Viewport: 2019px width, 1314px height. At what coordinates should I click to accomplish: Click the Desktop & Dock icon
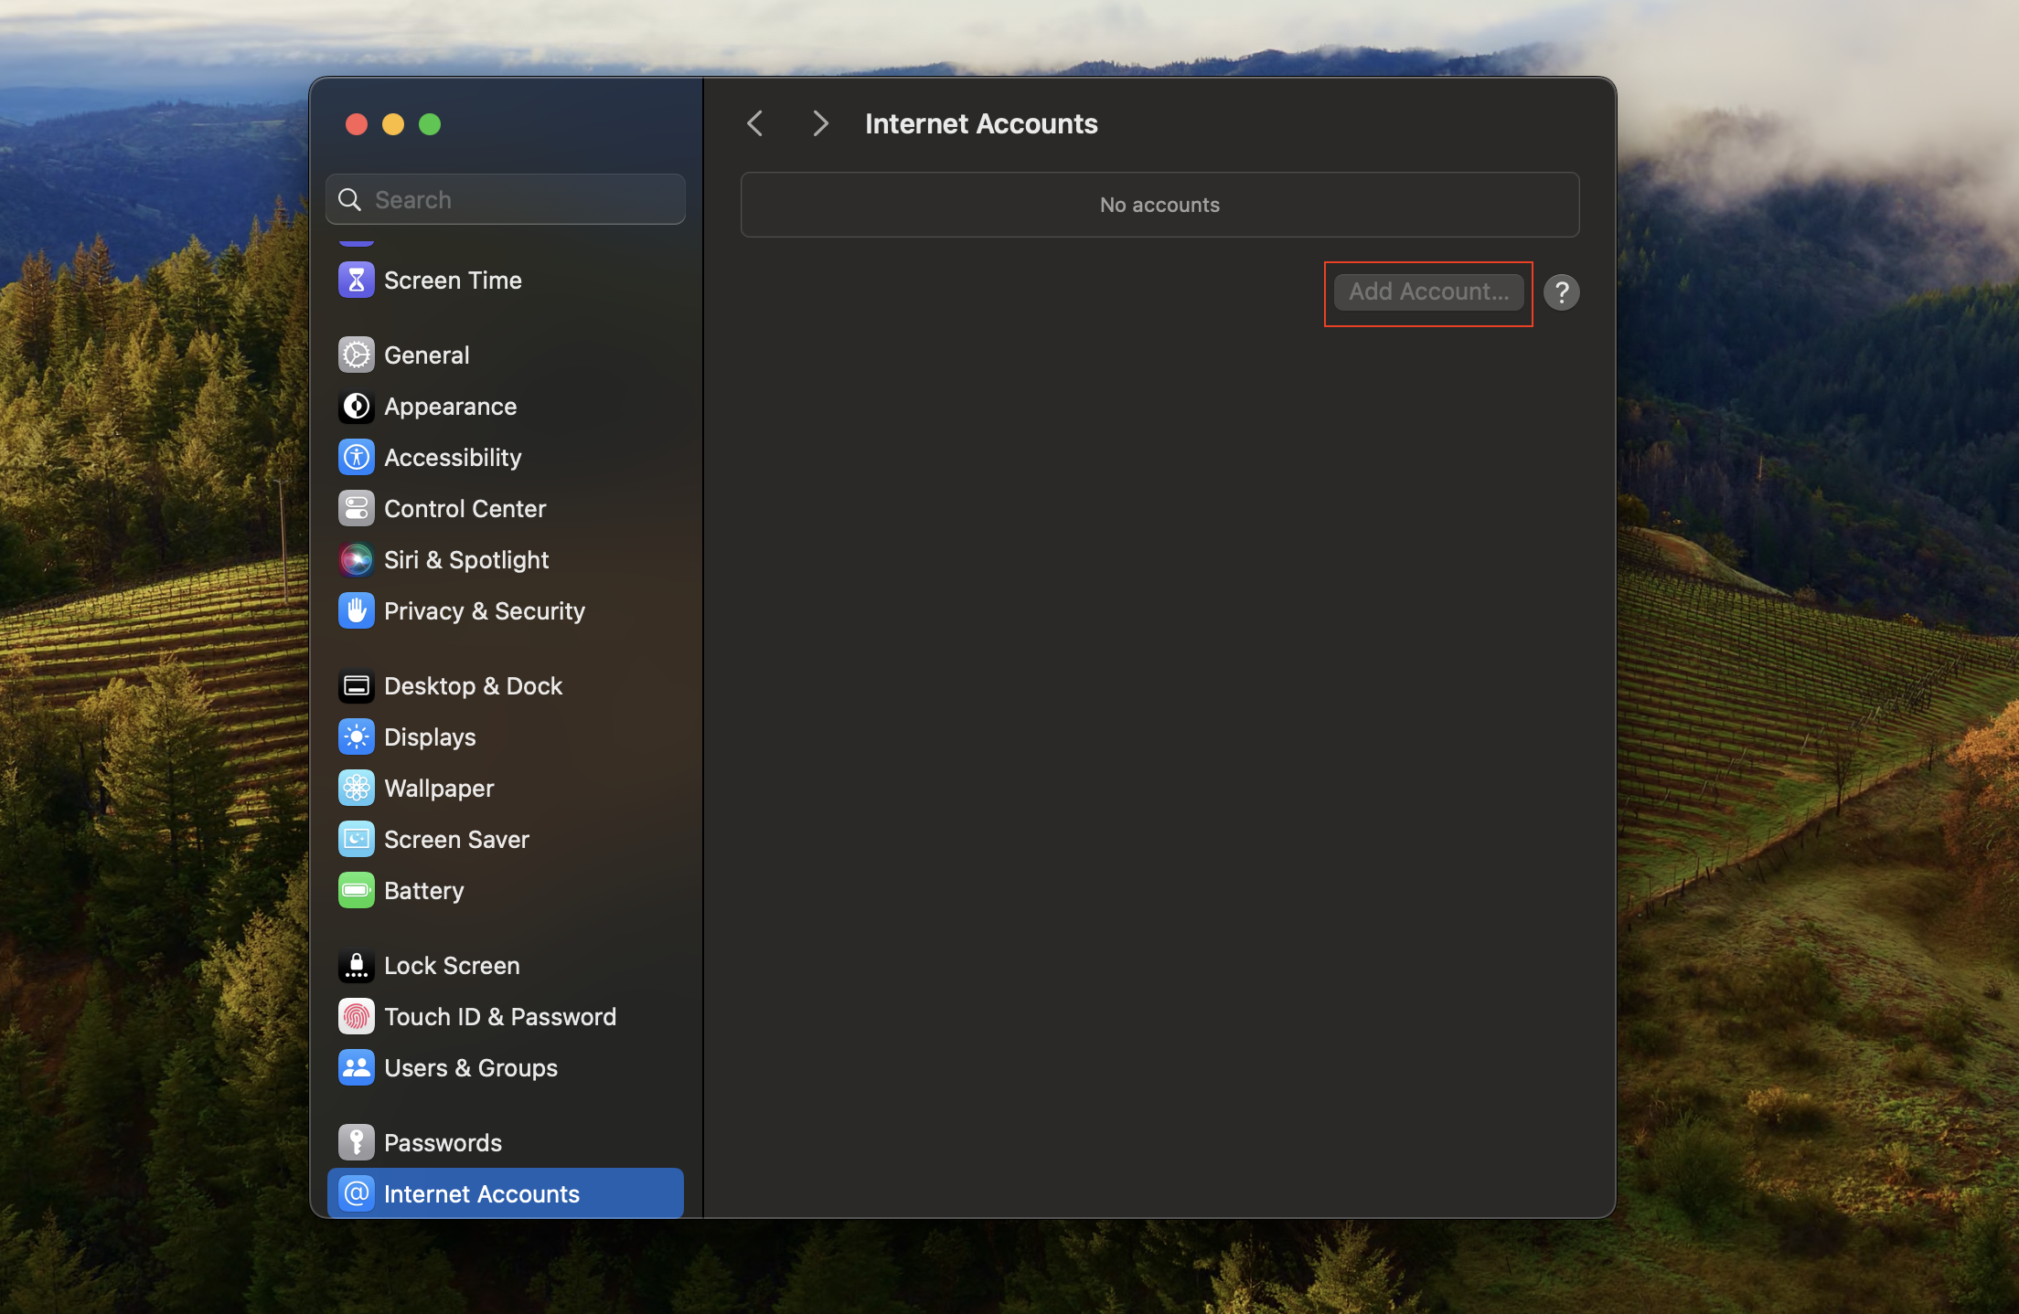point(356,686)
